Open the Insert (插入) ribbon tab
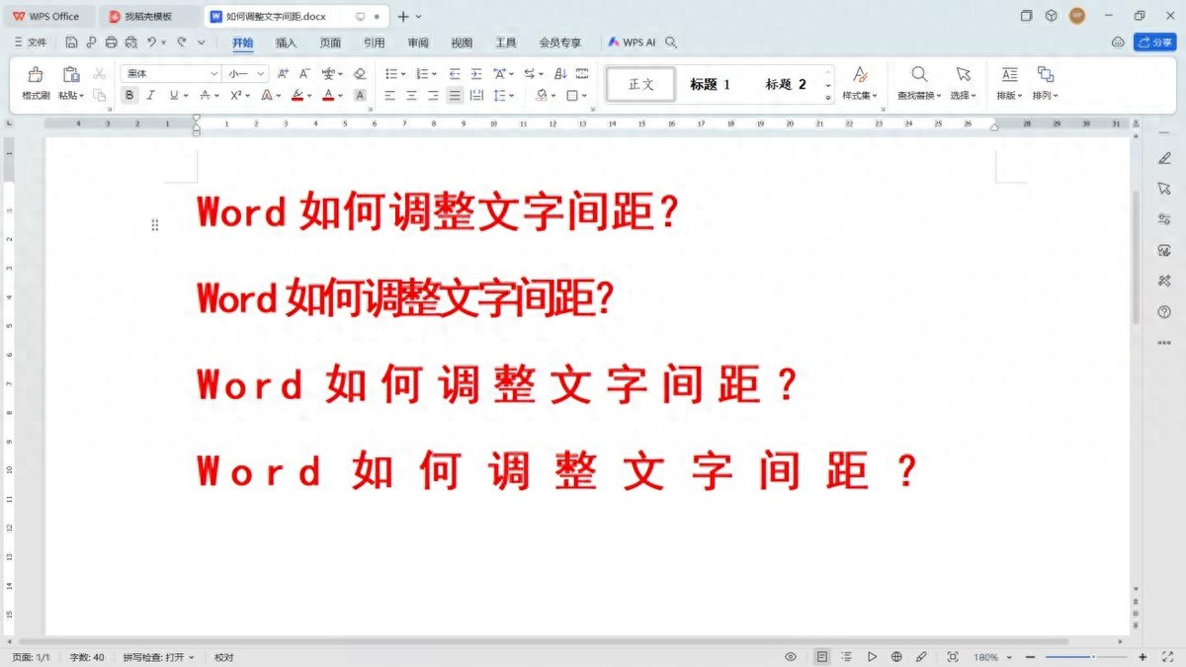Viewport: 1186px width, 667px height. pyautogui.click(x=286, y=42)
